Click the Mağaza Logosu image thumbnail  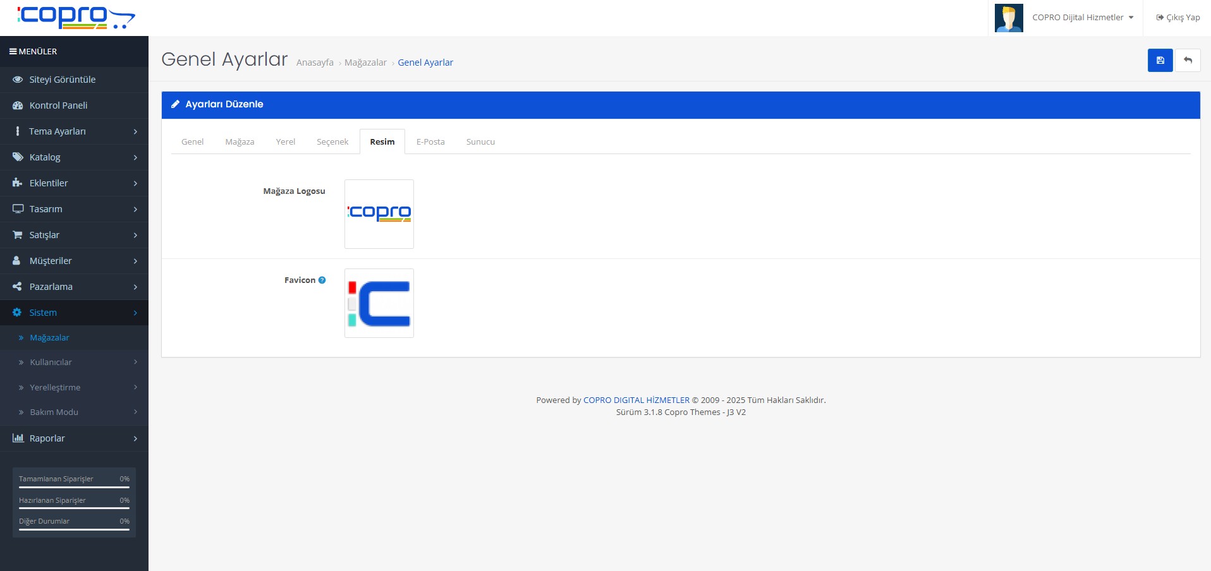(x=379, y=214)
